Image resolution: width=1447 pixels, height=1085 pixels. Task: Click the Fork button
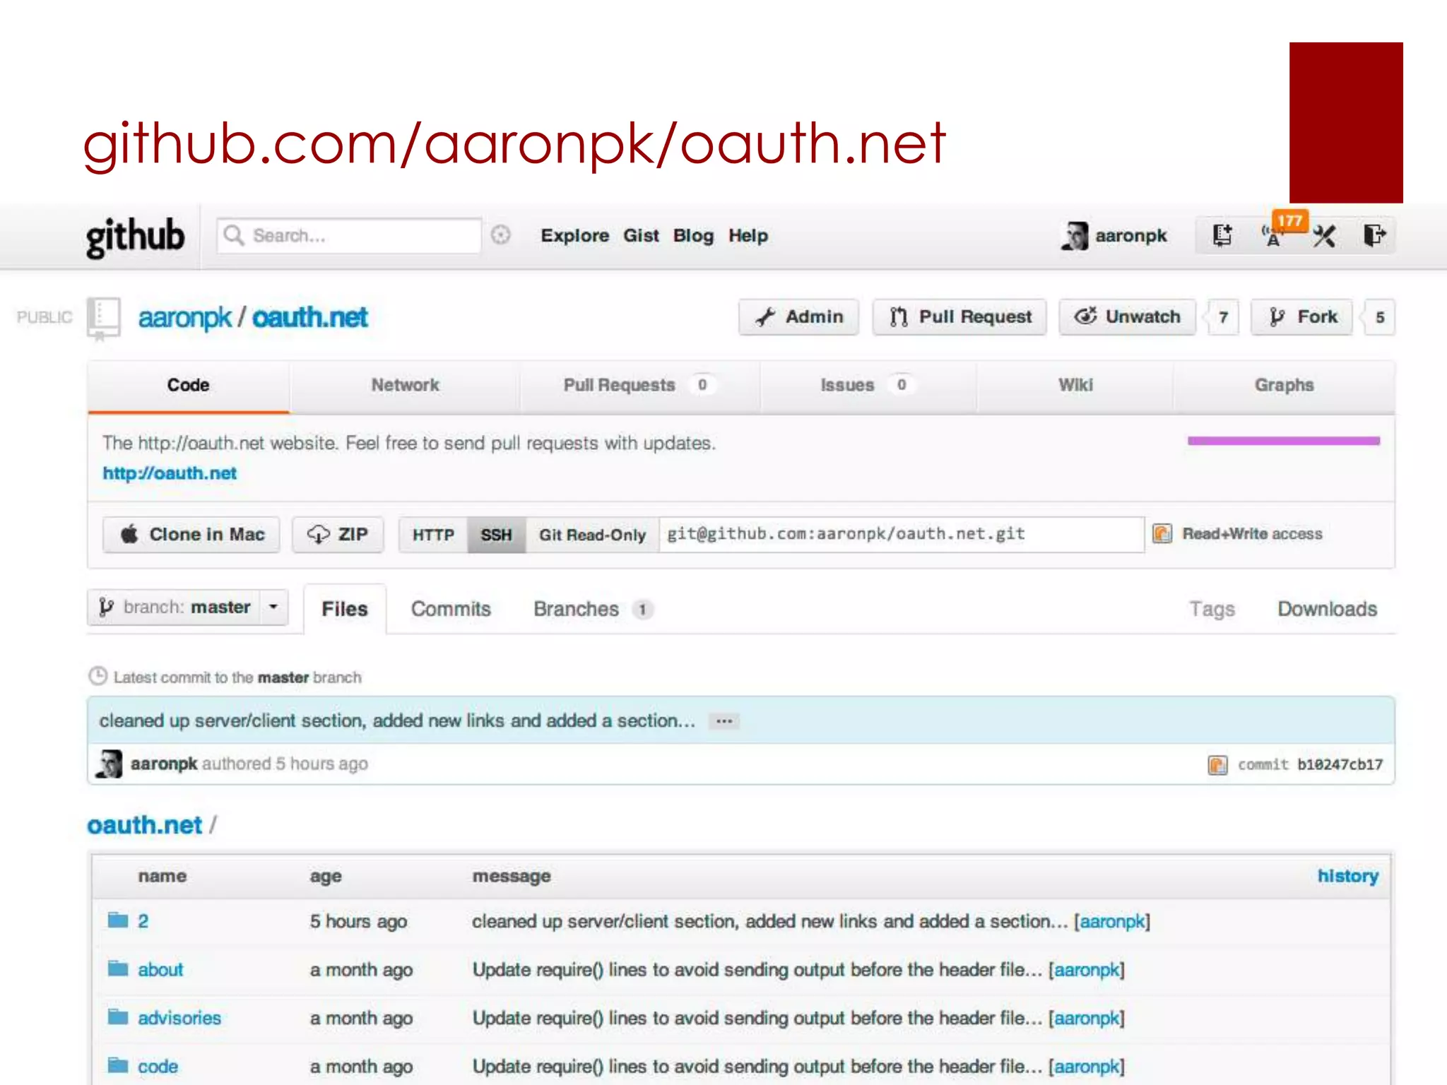[1301, 317]
